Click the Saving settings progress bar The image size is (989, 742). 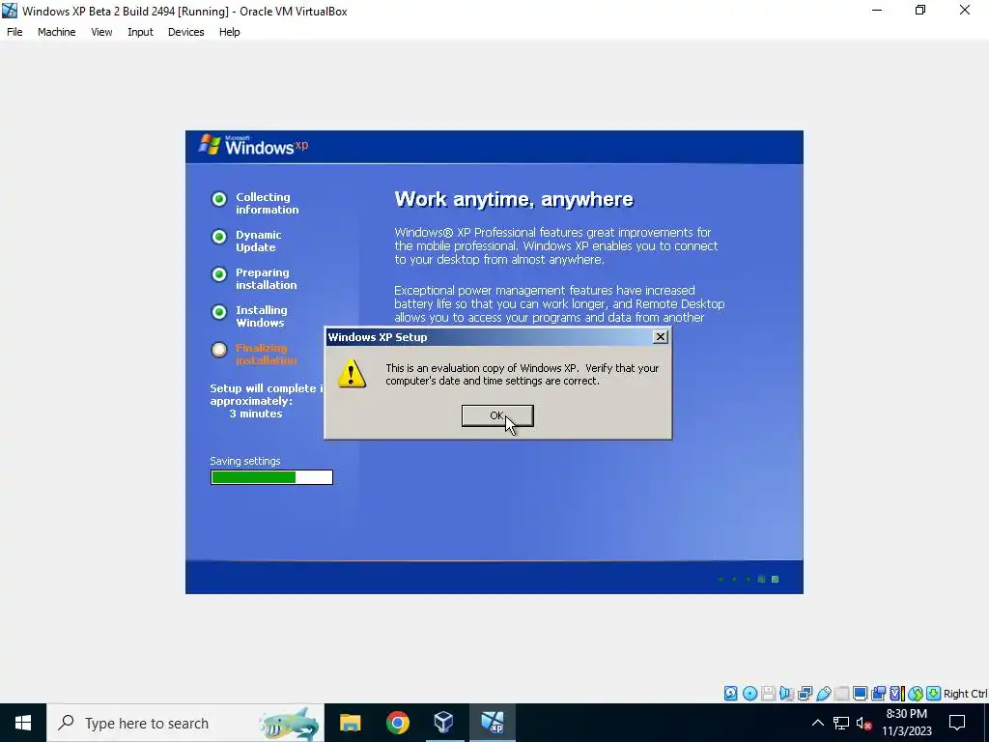(x=271, y=477)
